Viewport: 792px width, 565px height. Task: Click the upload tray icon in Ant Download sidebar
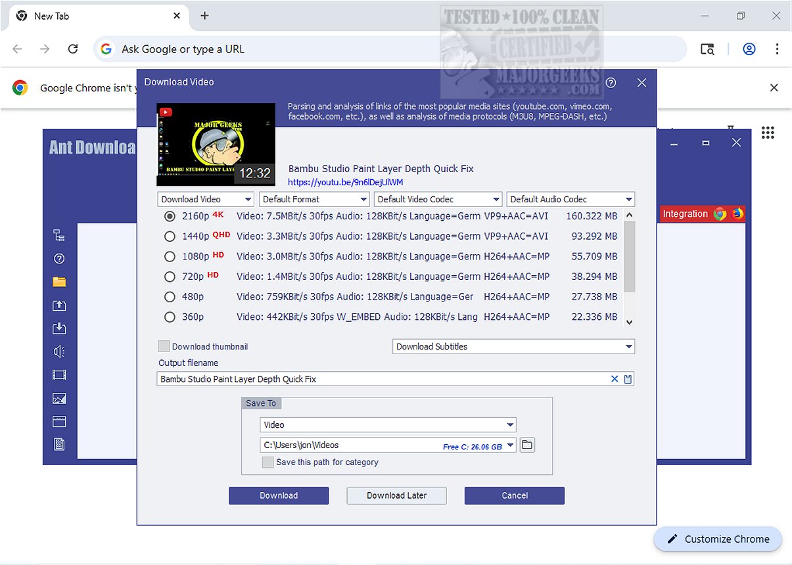[59, 305]
